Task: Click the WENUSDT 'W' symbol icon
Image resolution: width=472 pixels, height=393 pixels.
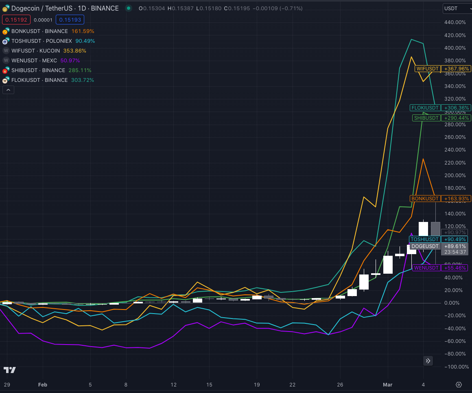Action: click(x=6, y=61)
